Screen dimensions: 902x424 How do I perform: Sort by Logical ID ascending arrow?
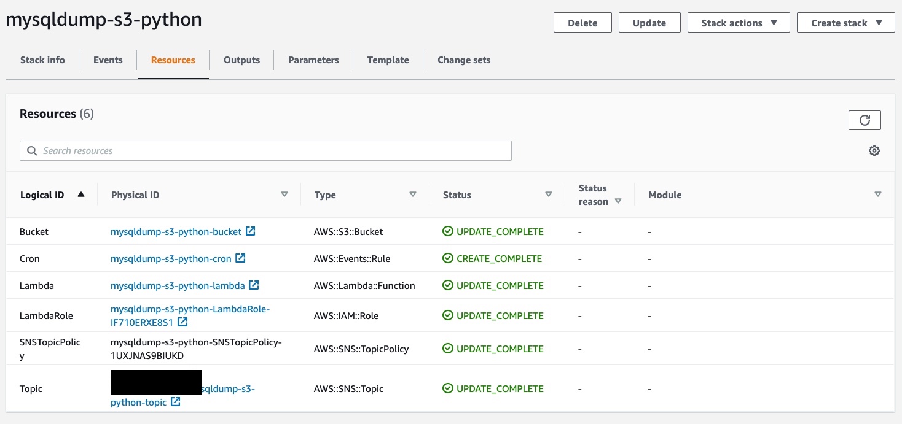tap(80, 195)
